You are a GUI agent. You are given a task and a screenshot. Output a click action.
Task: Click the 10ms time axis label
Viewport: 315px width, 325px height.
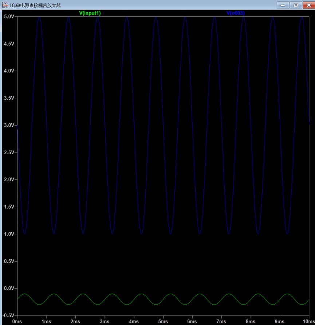pos(309,321)
